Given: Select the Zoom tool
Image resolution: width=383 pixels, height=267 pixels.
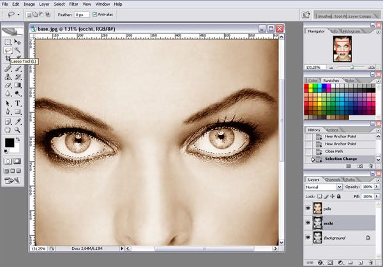Looking at the screenshot, I should tap(17, 129).
